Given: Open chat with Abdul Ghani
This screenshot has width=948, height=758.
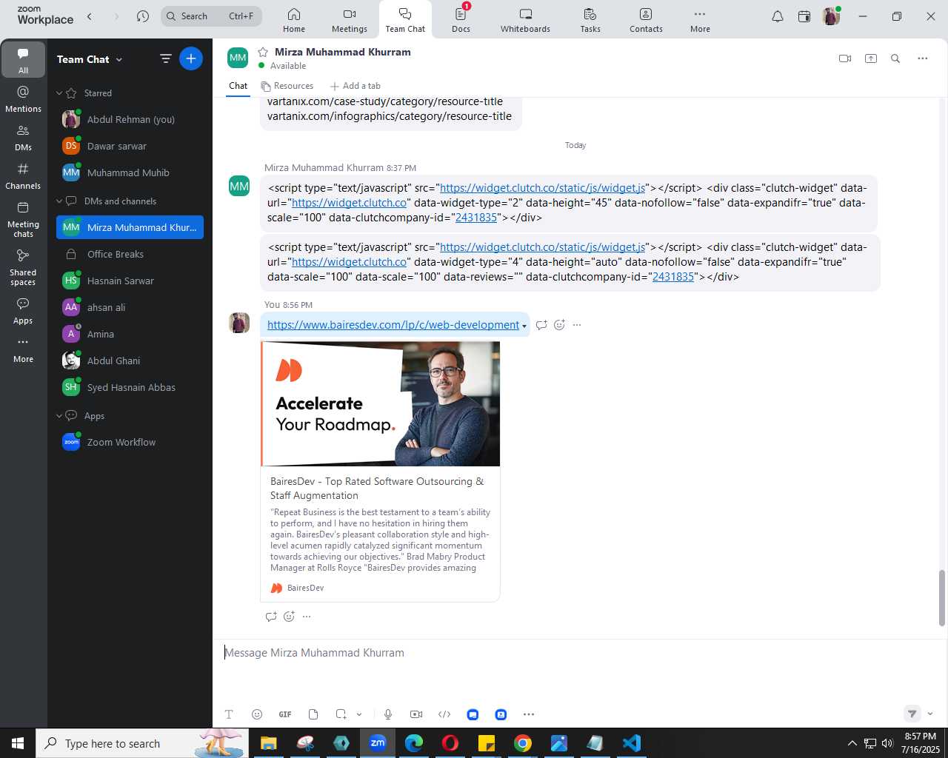Looking at the screenshot, I should (130, 360).
